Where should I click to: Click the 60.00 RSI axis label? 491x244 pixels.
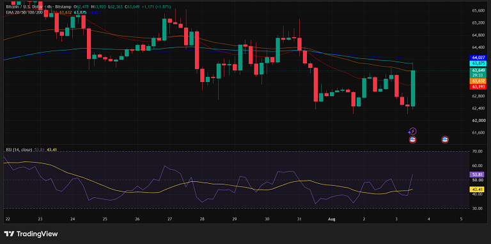click(x=477, y=166)
